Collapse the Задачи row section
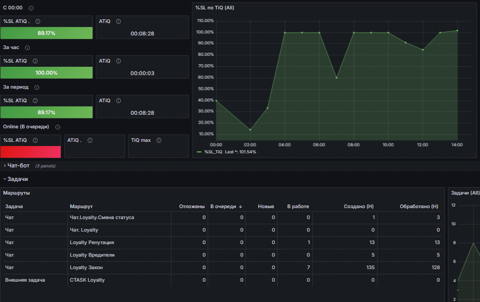The width and height of the screenshot is (480, 302). (17, 179)
